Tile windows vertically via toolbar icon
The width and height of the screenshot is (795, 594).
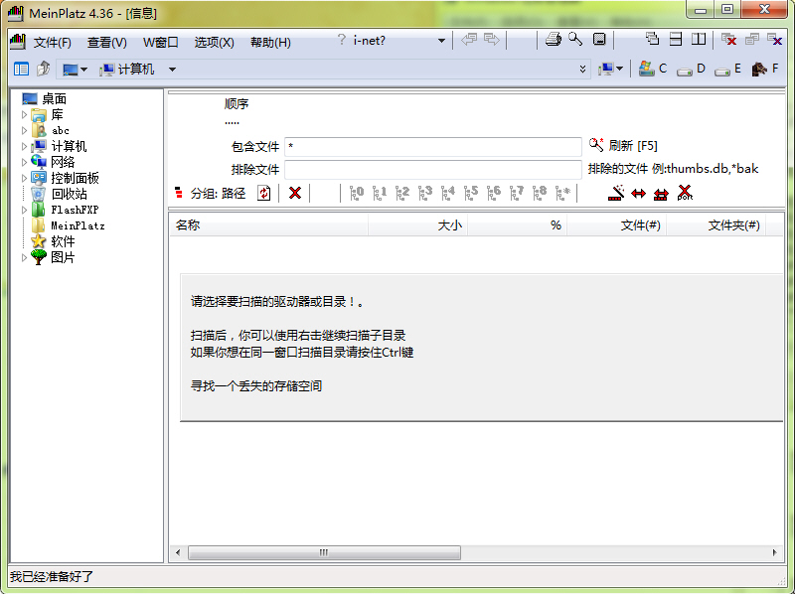tap(699, 39)
